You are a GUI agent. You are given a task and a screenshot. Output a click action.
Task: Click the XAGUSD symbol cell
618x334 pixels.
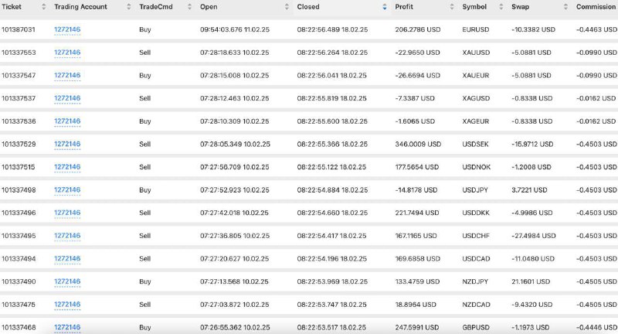476,98
